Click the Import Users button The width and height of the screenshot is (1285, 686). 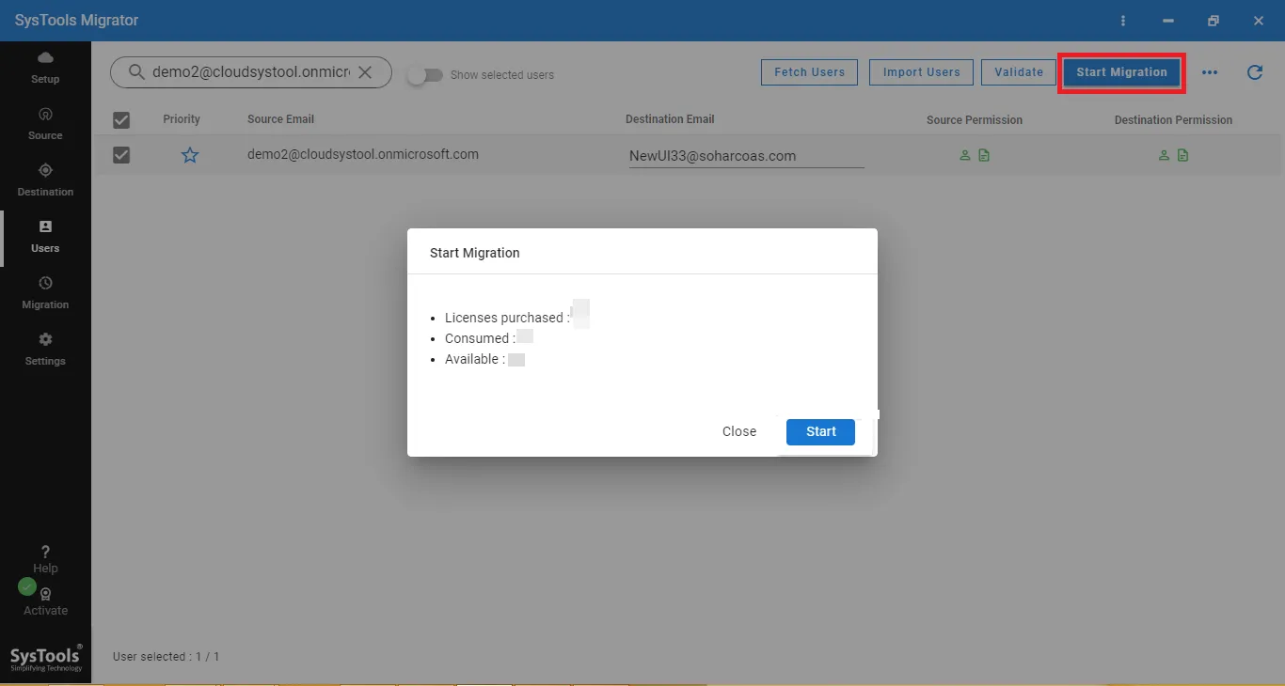(922, 72)
